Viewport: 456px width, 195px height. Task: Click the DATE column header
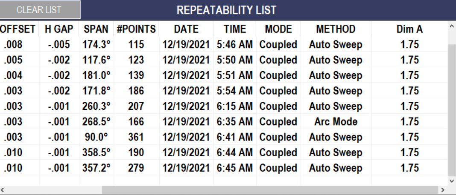pyautogui.click(x=186, y=29)
